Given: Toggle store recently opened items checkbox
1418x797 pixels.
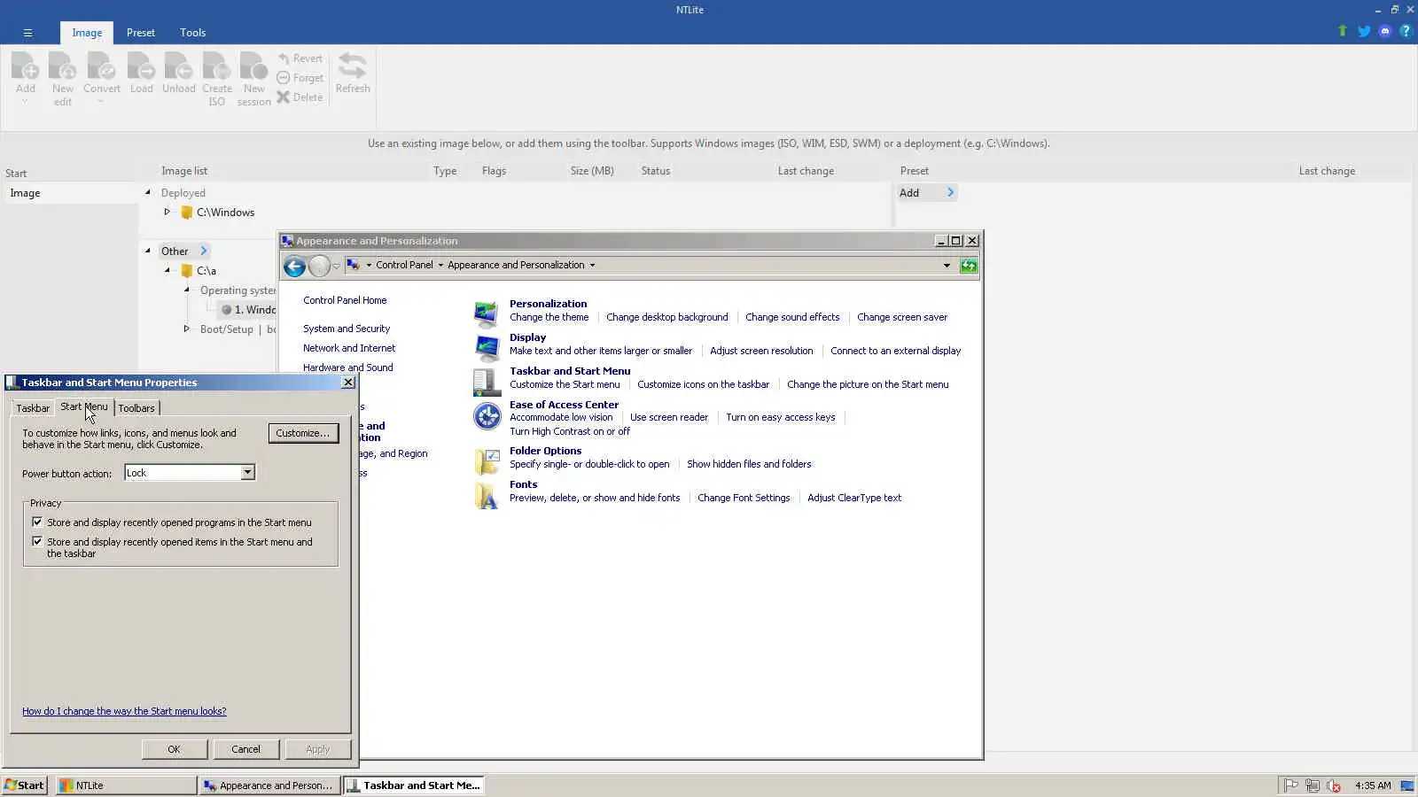Looking at the screenshot, I should [x=37, y=541].
